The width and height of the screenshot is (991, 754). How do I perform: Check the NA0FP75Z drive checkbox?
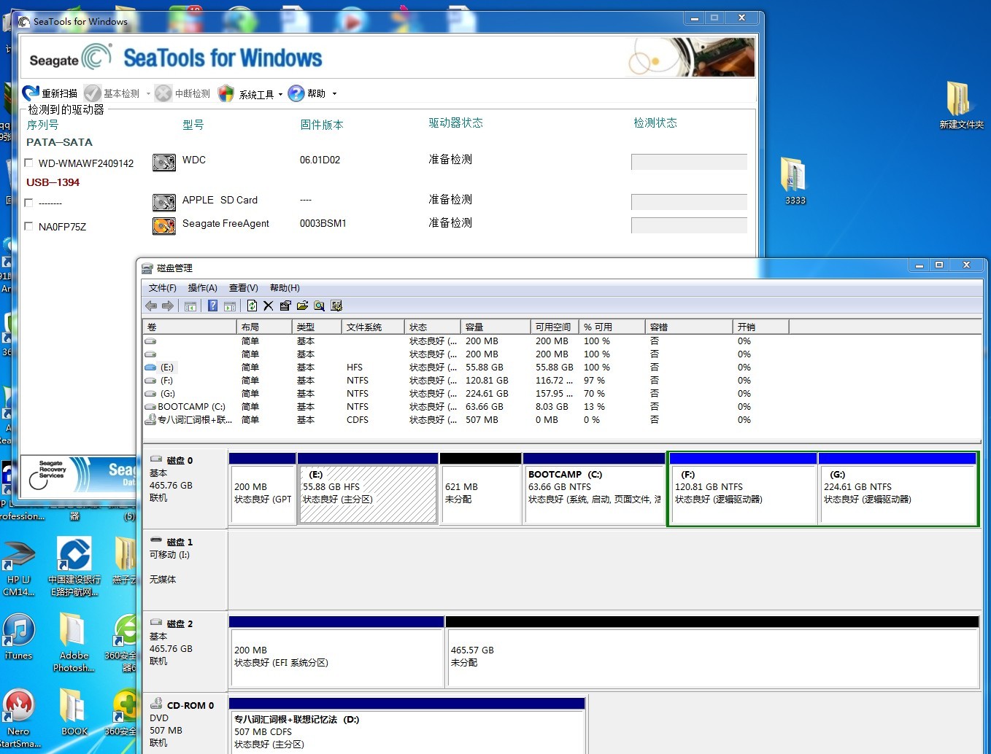click(x=29, y=226)
